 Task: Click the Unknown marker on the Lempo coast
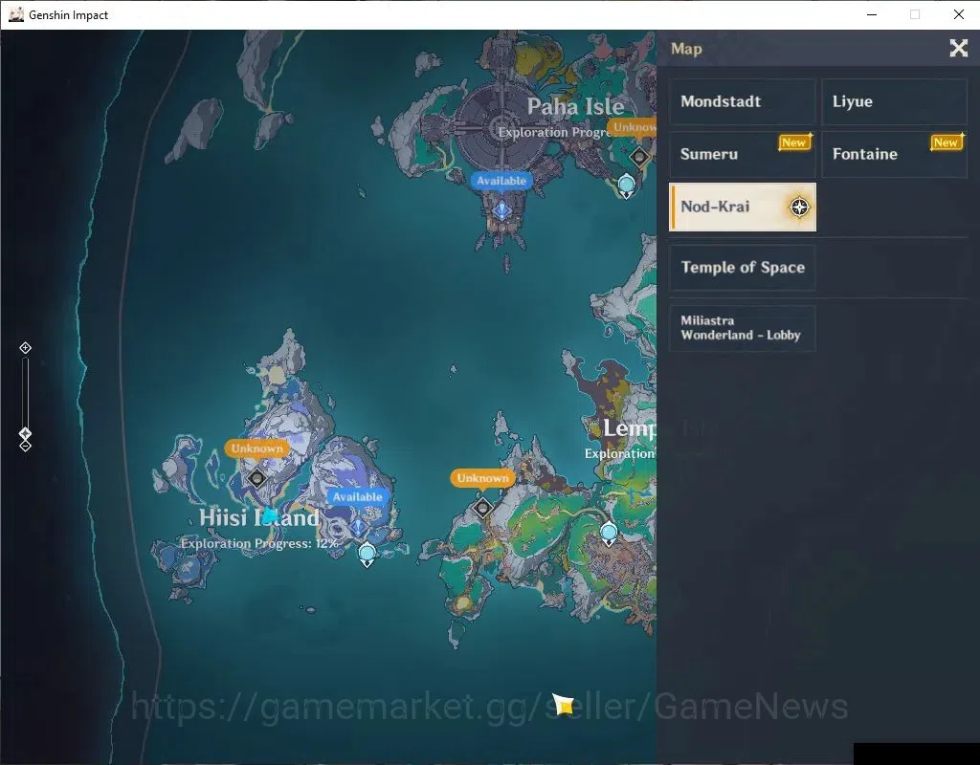tap(482, 509)
